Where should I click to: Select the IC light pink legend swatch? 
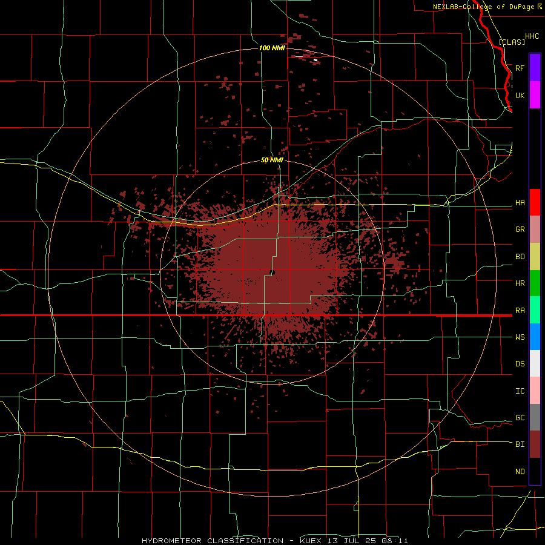coord(535,391)
